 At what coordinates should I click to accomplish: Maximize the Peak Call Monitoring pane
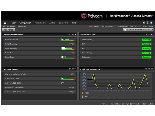pyautogui.click(x=149, y=69)
